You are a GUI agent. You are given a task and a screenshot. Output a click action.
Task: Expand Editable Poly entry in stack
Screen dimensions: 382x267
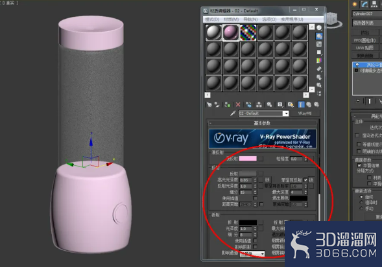point(356,71)
